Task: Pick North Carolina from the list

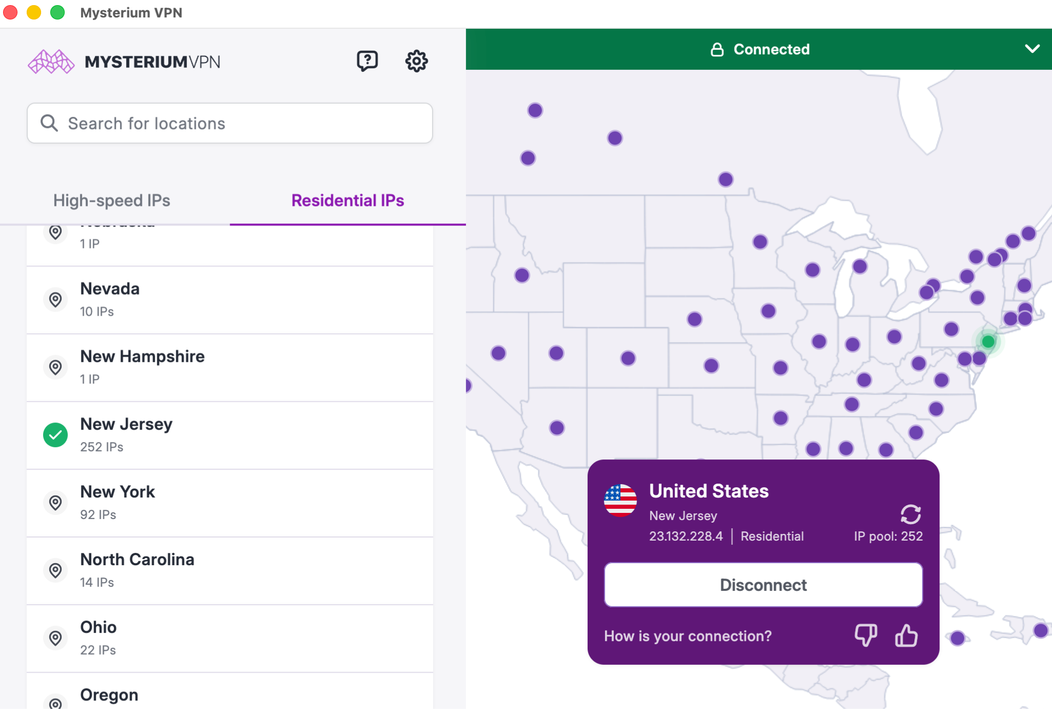Action: point(230,571)
